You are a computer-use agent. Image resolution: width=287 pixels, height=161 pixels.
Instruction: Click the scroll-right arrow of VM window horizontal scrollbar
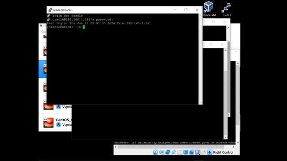point(233,147)
